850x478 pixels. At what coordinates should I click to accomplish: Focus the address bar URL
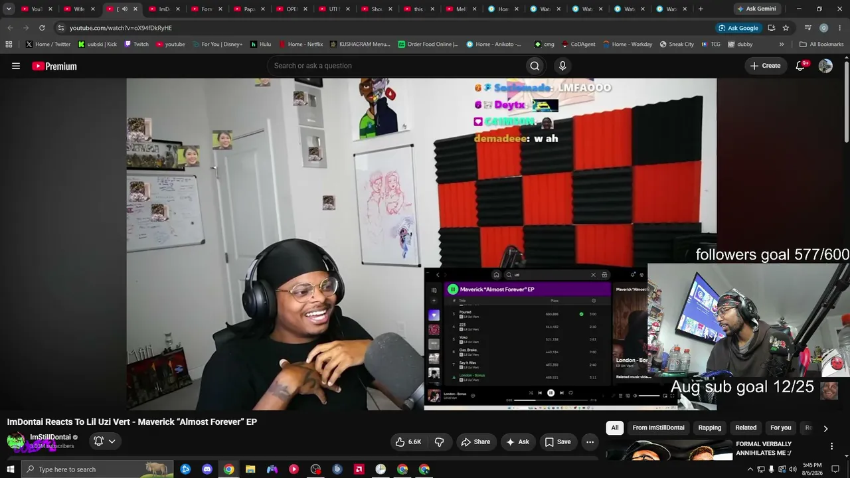(x=121, y=28)
